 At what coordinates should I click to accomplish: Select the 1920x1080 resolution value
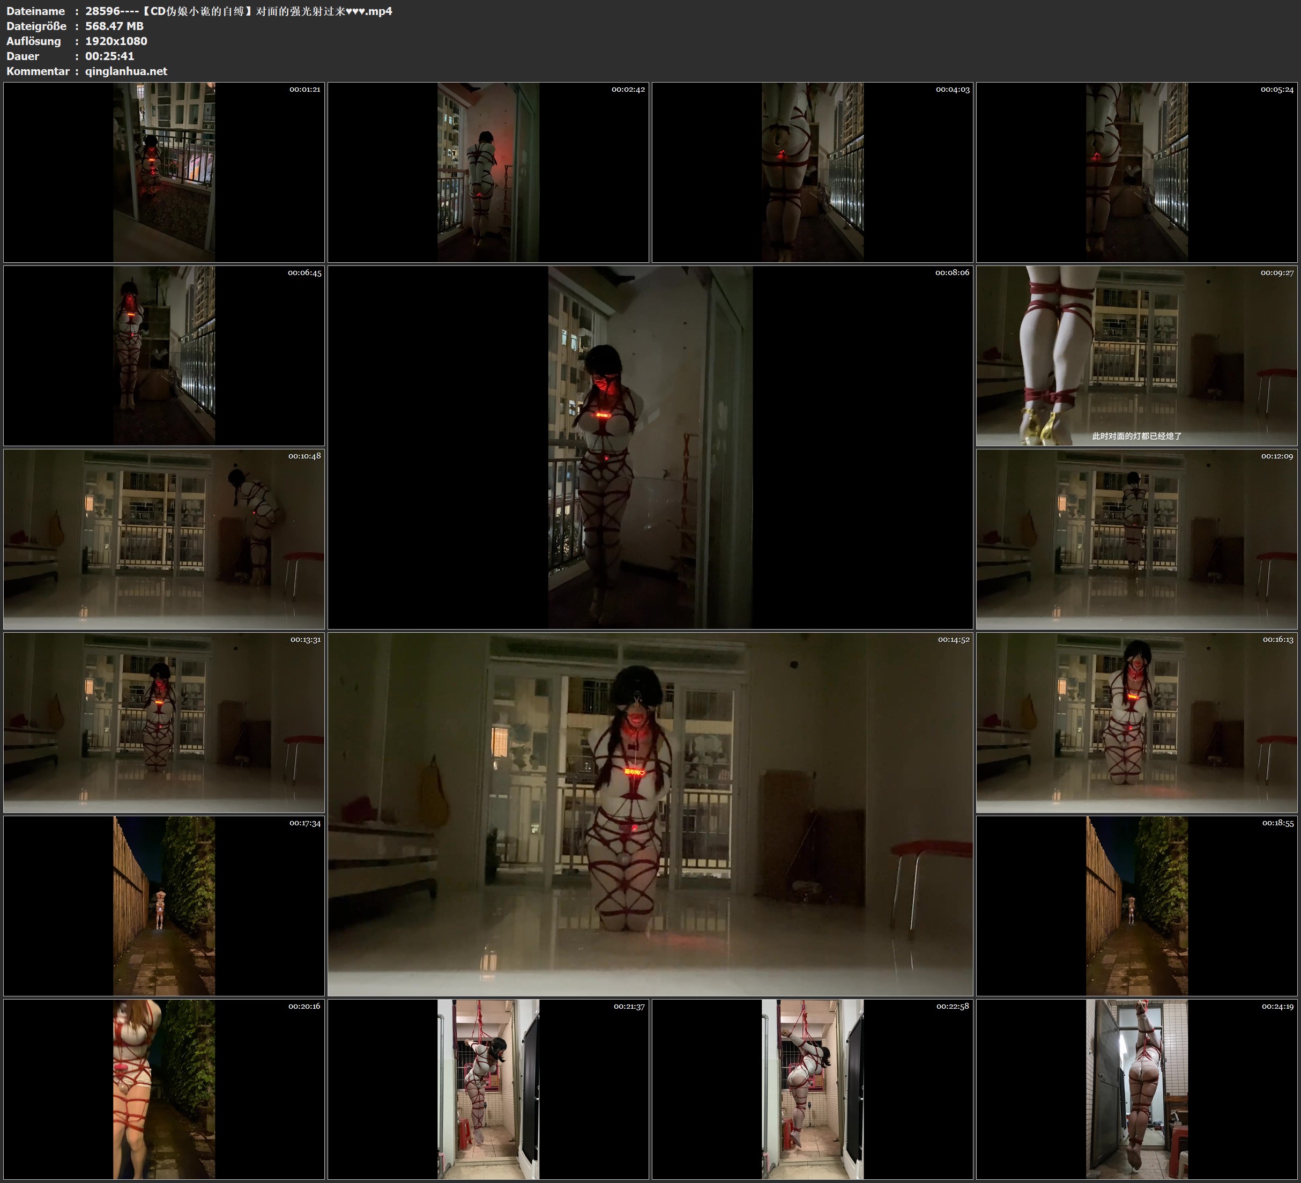pos(116,41)
